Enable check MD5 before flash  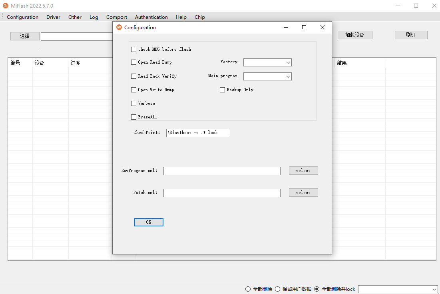pyautogui.click(x=134, y=49)
